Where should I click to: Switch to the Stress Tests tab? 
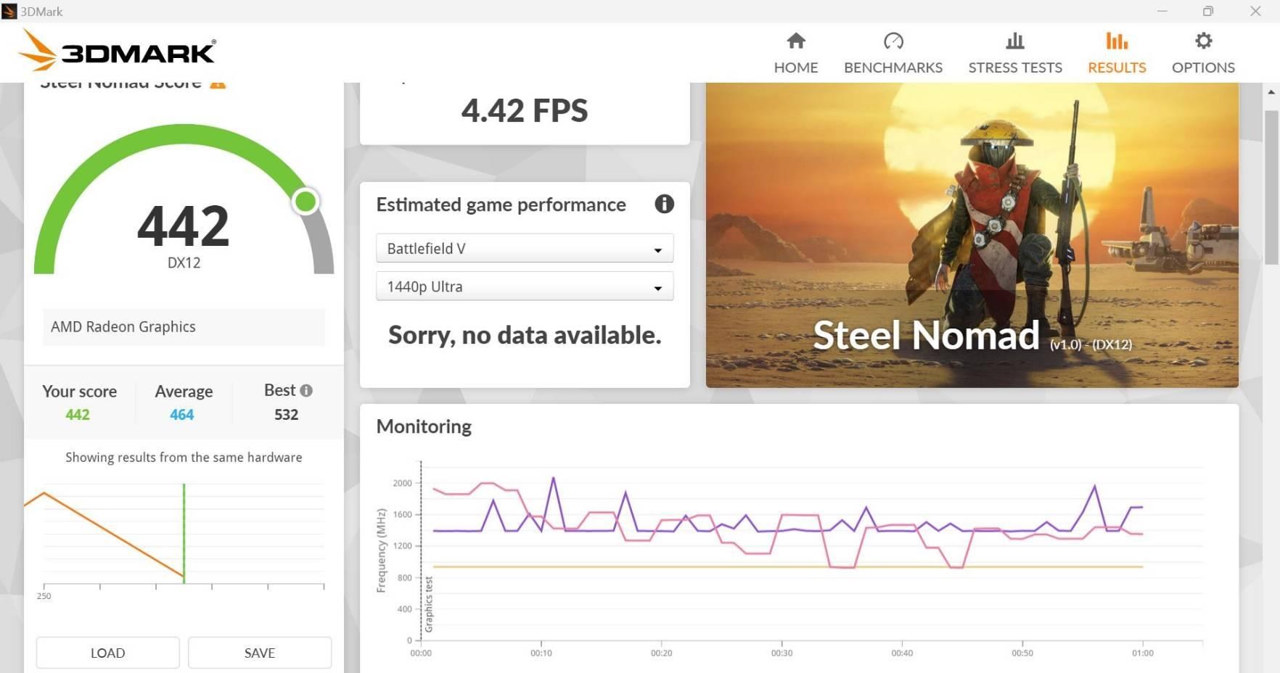tap(1015, 52)
